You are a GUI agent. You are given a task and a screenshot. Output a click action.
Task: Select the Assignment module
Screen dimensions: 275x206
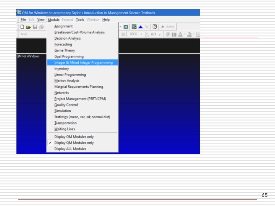(82, 26)
